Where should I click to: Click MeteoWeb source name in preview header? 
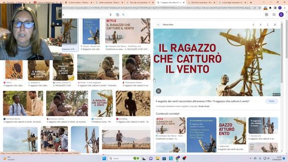(x=168, y=25)
